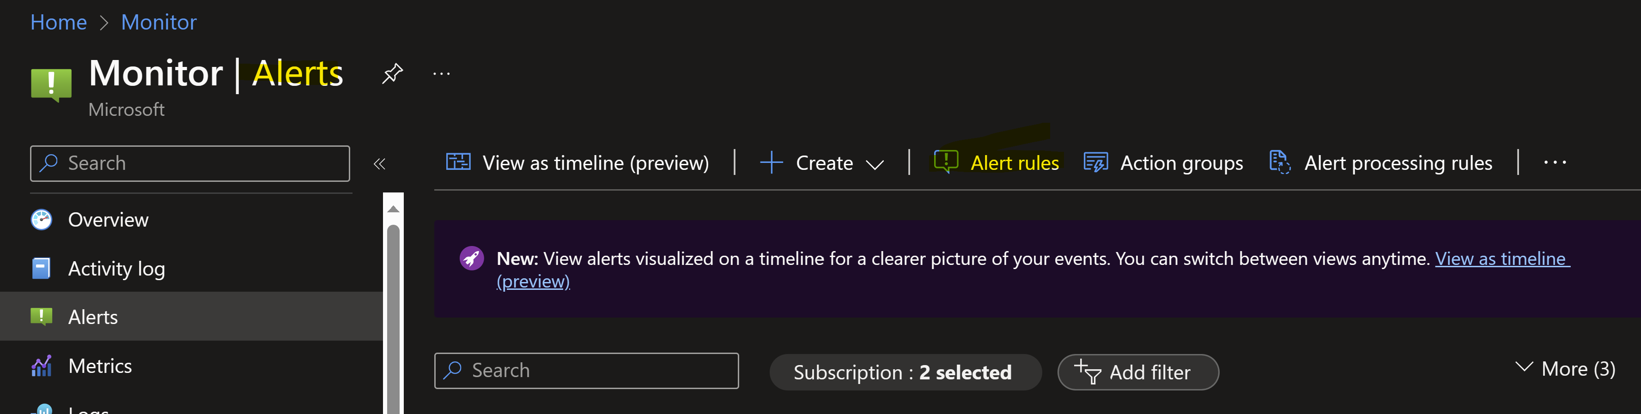Screen dimensions: 1641x414
Task: Pin the Monitor Alerts page
Action: pos(392,74)
